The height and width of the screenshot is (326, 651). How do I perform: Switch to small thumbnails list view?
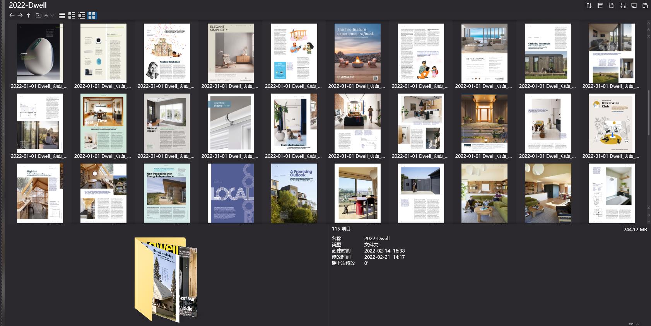click(x=72, y=15)
